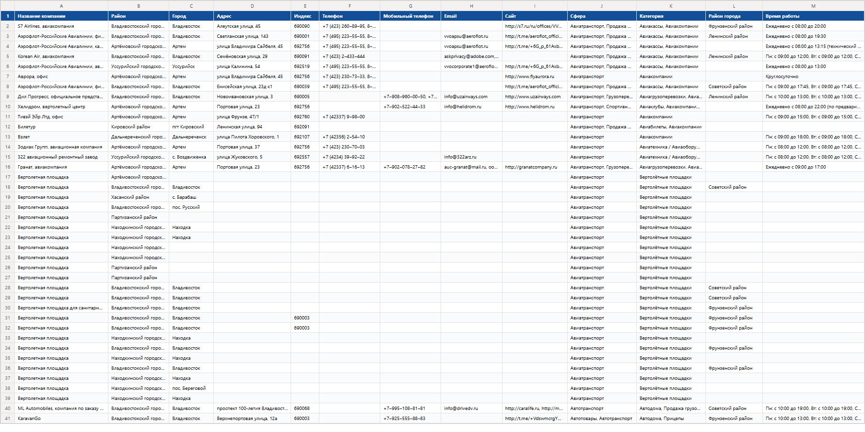Select the postal index cell '690068'
Screen dimensions: 865x432
pos(305,409)
